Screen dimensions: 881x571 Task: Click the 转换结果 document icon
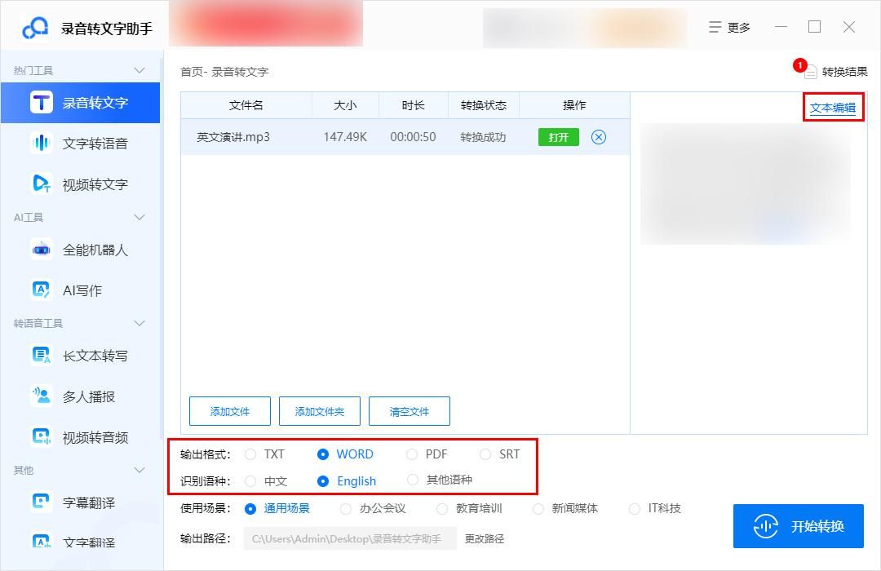click(x=810, y=72)
